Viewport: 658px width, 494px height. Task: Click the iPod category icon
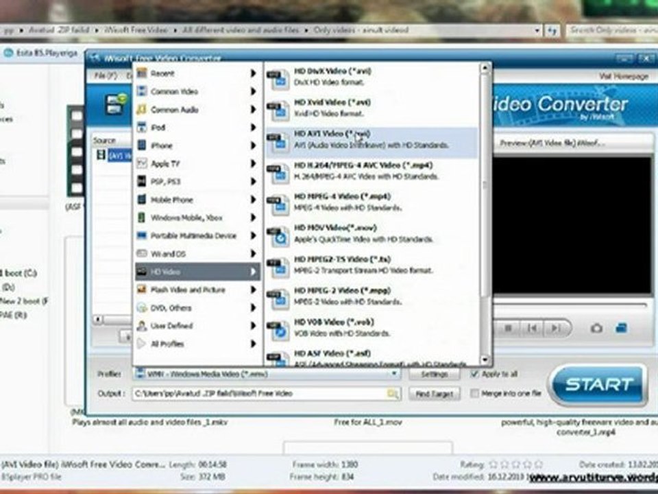(142, 128)
